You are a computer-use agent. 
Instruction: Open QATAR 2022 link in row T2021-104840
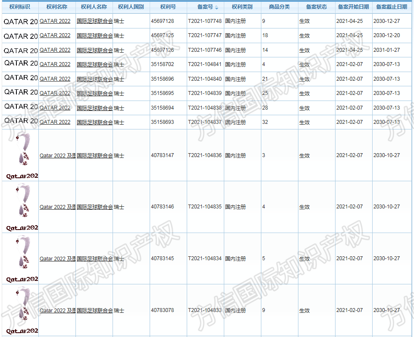point(55,79)
